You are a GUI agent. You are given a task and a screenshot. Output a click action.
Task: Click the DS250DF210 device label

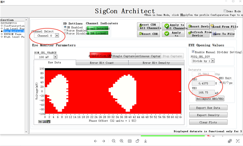(x=9, y=23)
